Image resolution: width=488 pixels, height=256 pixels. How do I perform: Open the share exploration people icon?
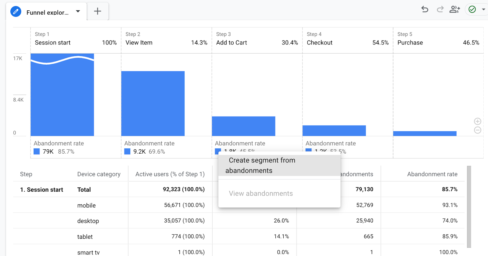click(x=454, y=9)
